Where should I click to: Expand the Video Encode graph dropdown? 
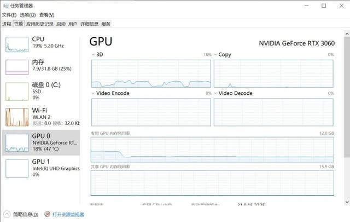[x=93, y=93]
